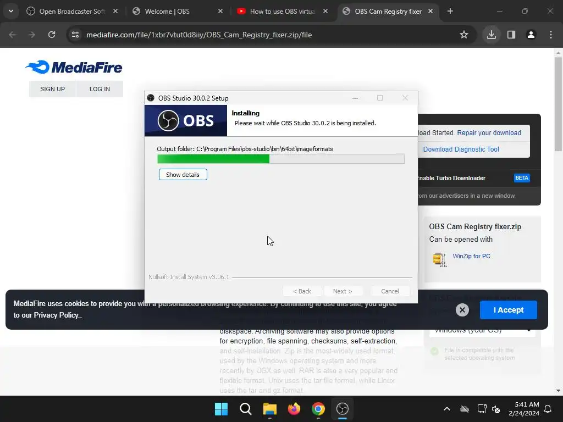Open the clock and date panel
The height and width of the screenshot is (422, 563).
pyautogui.click(x=524, y=409)
